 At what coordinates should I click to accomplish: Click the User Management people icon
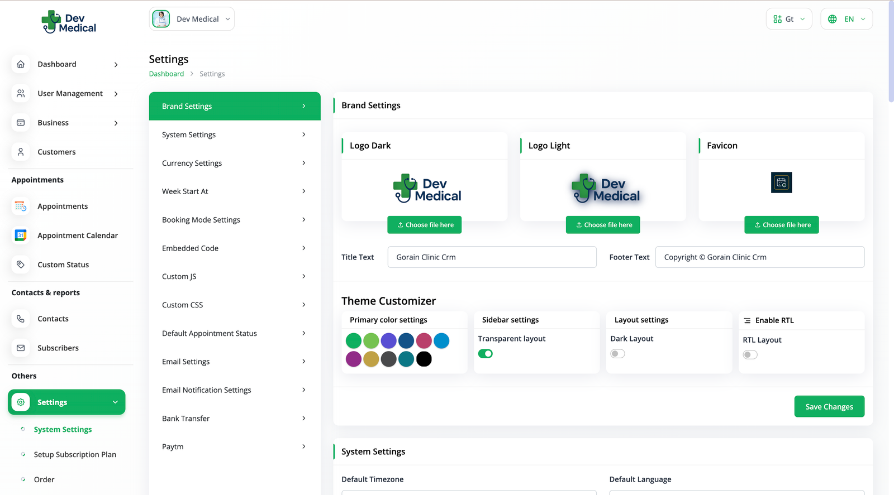(x=21, y=94)
